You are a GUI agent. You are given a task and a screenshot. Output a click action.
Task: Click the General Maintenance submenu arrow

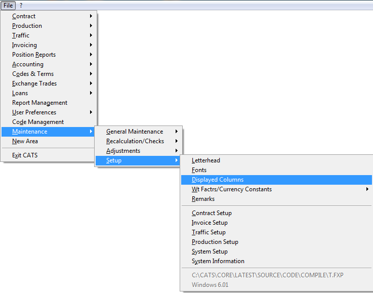177,131
